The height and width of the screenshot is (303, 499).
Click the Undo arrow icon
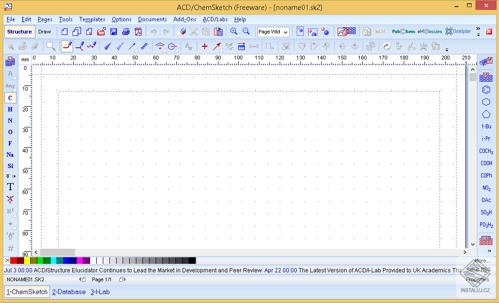(153, 32)
